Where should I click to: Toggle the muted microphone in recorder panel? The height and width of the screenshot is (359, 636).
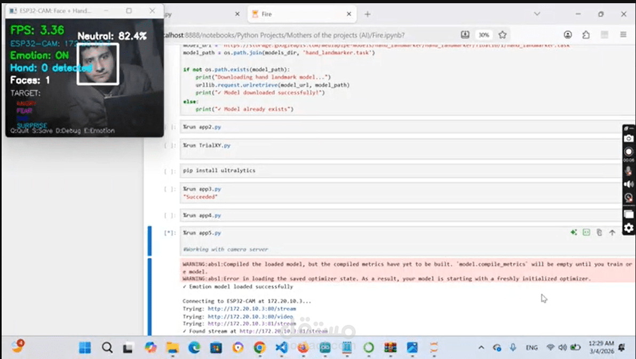(629, 171)
